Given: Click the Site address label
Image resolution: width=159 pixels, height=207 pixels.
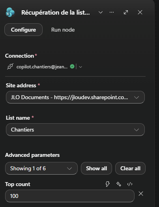Looking at the screenshot, I should pos(21,85).
